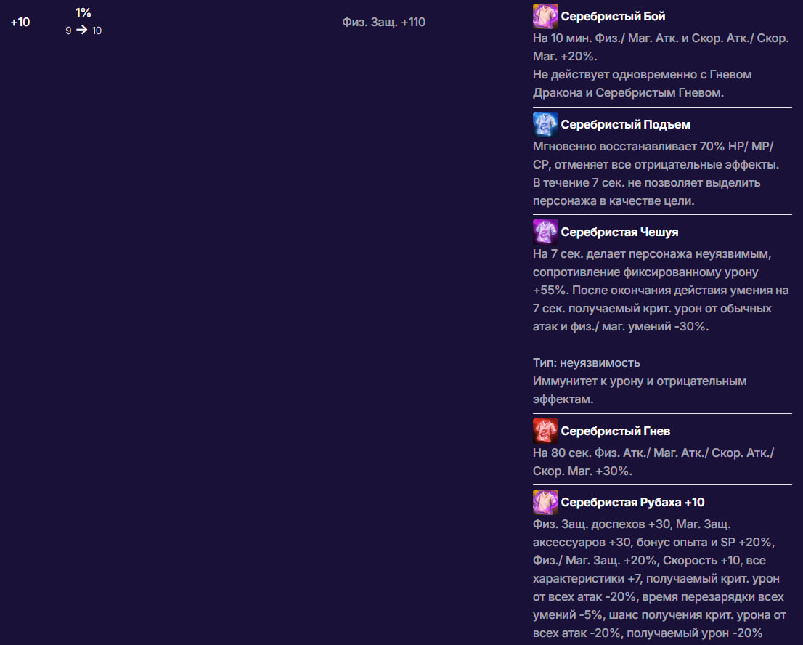Screen dimensions: 803x645
Task: Click the 1% success chance value
Action: pos(83,12)
